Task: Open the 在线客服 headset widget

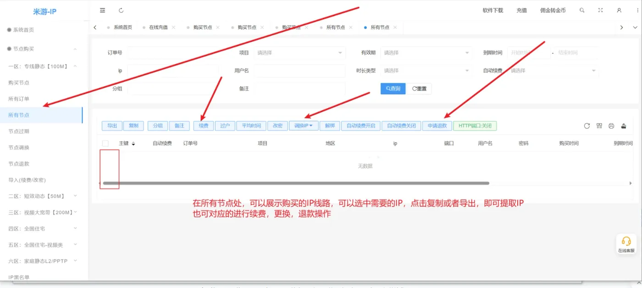Action: coord(626,244)
